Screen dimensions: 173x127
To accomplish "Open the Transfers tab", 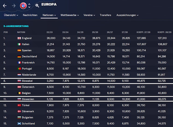I will 105,15.
